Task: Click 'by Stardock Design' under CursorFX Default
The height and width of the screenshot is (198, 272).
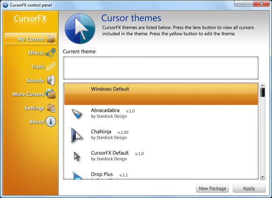Action: [x=109, y=159]
